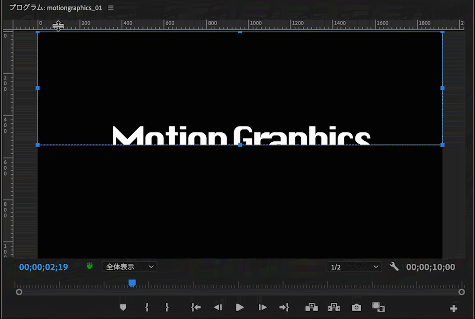475x319 pixels.
Task: Select the bottom-center bounding box handle
Action: (240, 145)
